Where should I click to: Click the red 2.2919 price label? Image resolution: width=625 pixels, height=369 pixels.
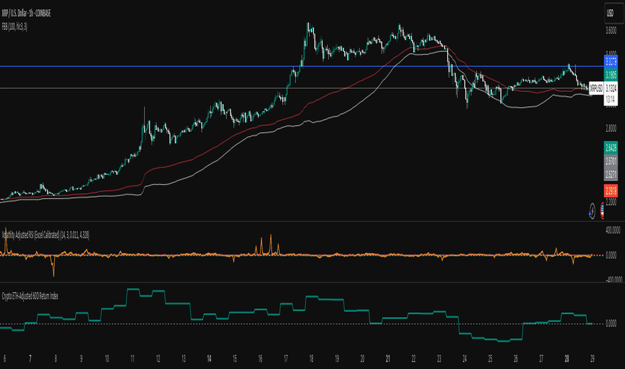coord(611,191)
